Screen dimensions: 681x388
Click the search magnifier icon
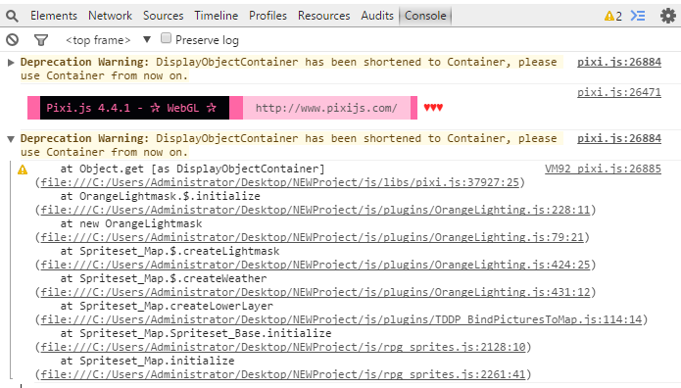click(12, 16)
